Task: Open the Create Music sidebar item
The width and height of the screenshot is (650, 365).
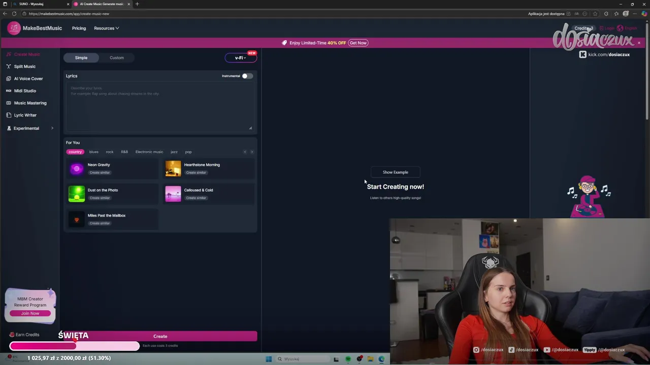Action: tap(23, 54)
